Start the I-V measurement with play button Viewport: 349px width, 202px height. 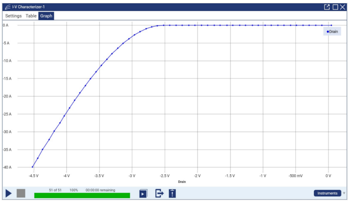click(9, 193)
